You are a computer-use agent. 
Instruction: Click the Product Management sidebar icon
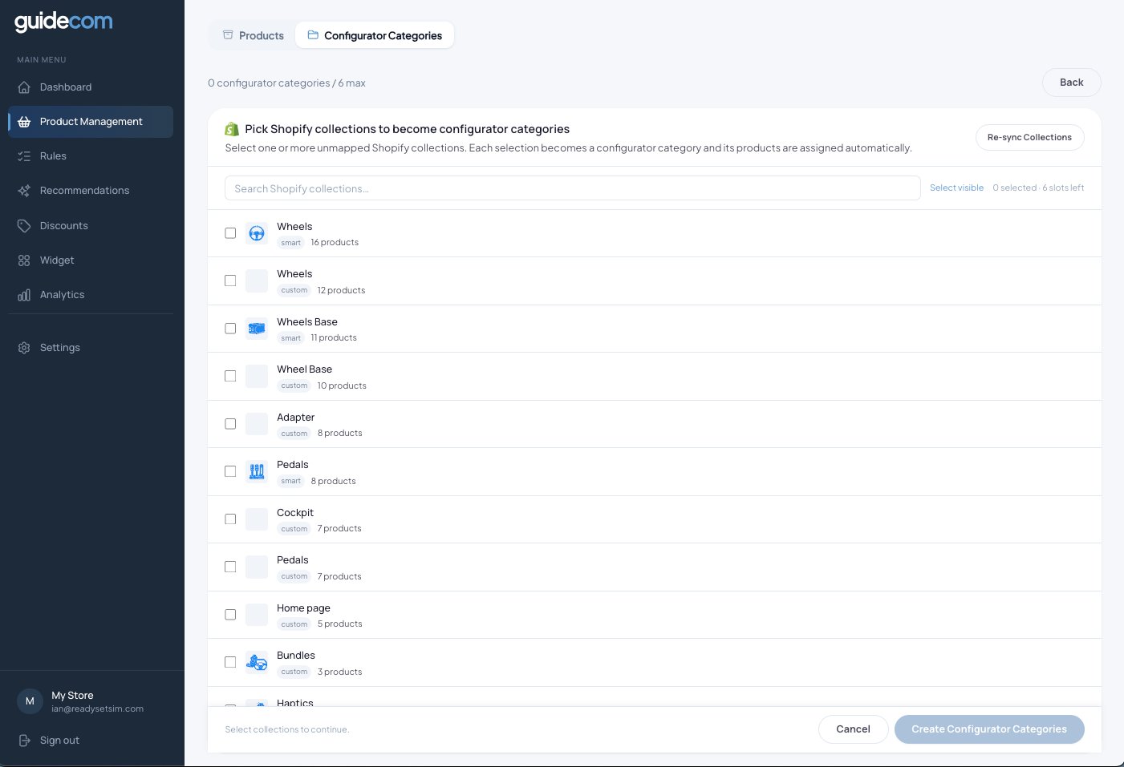[x=25, y=122]
